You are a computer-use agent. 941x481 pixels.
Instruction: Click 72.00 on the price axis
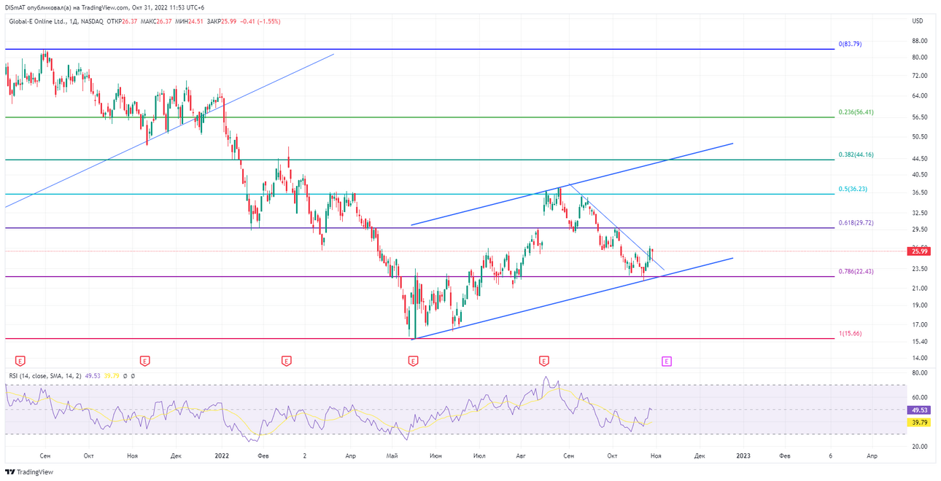pos(919,76)
